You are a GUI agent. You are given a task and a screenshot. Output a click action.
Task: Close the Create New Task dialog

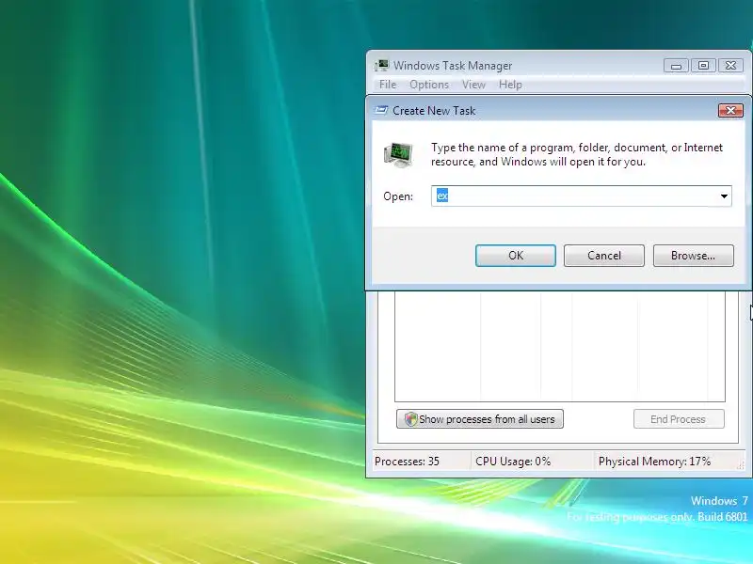point(730,110)
